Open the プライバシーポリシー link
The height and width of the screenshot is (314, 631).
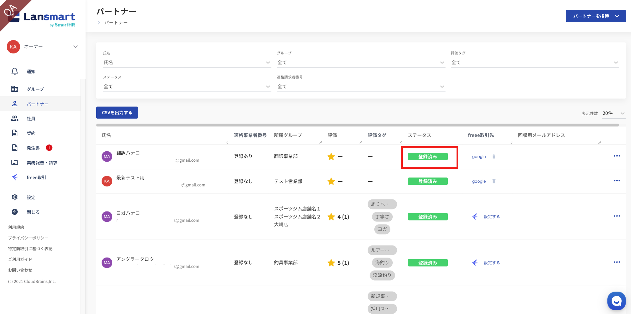click(28, 238)
